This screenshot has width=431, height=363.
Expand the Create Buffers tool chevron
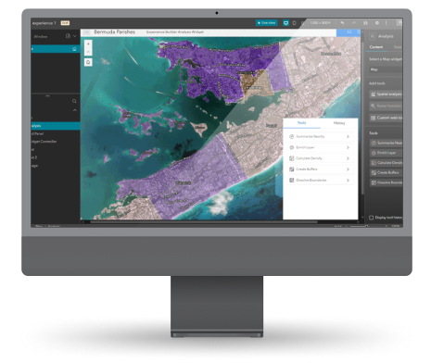pyautogui.click(x=348, y=169)
